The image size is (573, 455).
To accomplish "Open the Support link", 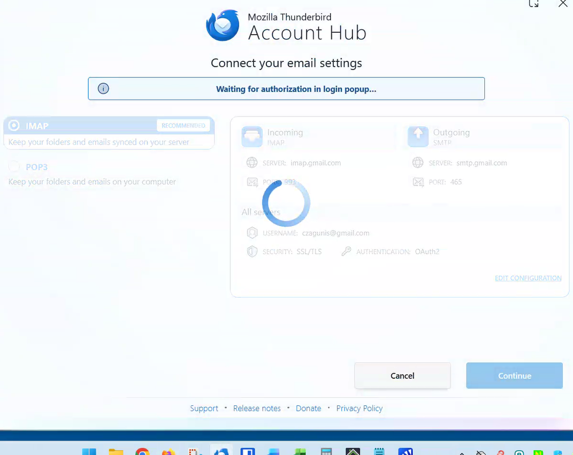I will point(204,408).
